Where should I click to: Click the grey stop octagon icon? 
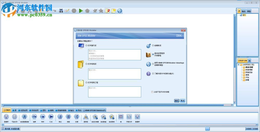click(x=74, y=11)
